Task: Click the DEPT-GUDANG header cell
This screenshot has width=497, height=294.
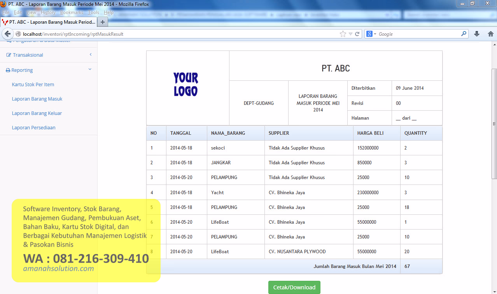Action: click(259, 103)
